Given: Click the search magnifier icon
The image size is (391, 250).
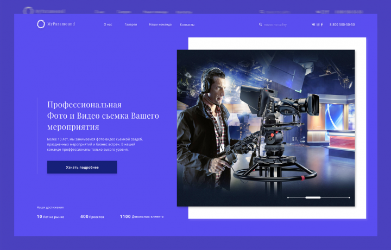Looking at the screenshot, I should pyautogui.click(x=260, y=24).
